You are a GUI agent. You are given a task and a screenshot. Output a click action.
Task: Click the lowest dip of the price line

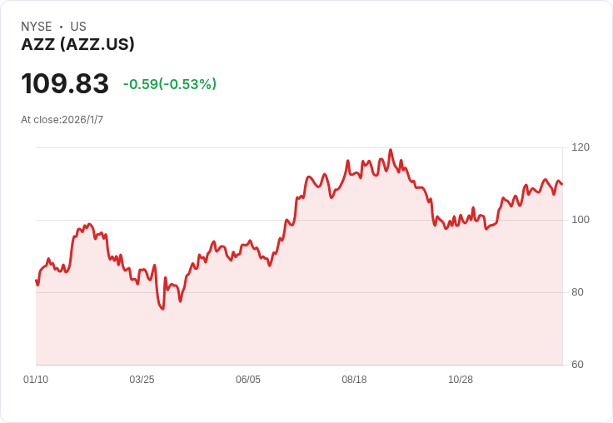[x=162, y=309]
